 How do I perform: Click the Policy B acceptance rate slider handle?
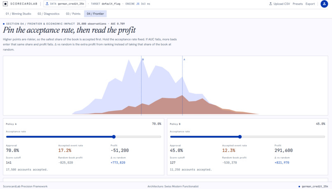click(x=240, y=137)
